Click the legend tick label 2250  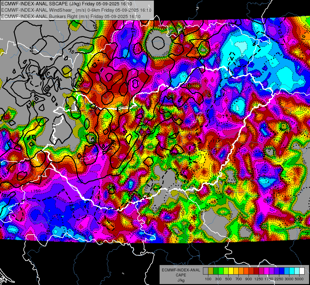tap(279, 279)
